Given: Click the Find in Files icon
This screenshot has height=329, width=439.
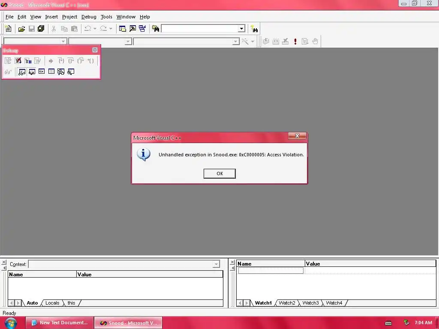Looking at the screenshot, I should [155, 29].
